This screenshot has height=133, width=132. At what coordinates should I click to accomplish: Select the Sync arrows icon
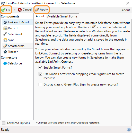coord(5,40)
